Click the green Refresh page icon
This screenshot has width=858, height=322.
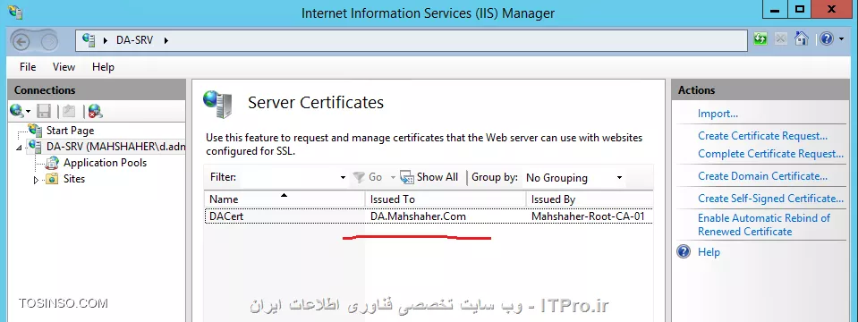click(760, 38)
